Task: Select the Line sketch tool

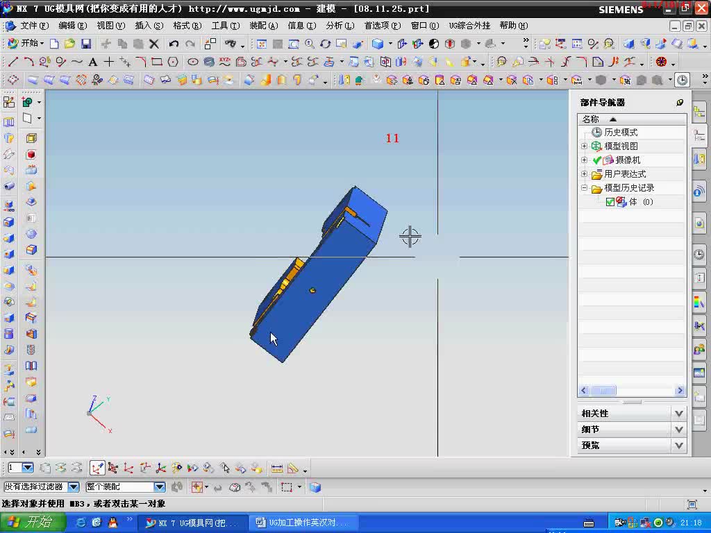Action: [12, 61]
